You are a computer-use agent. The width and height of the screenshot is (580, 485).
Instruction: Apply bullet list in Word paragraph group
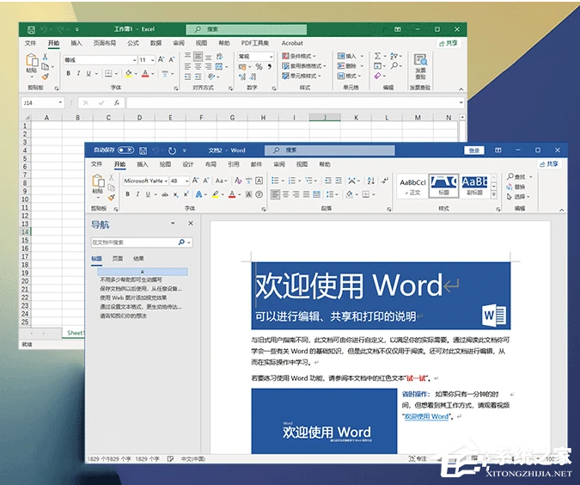(275, 181)
